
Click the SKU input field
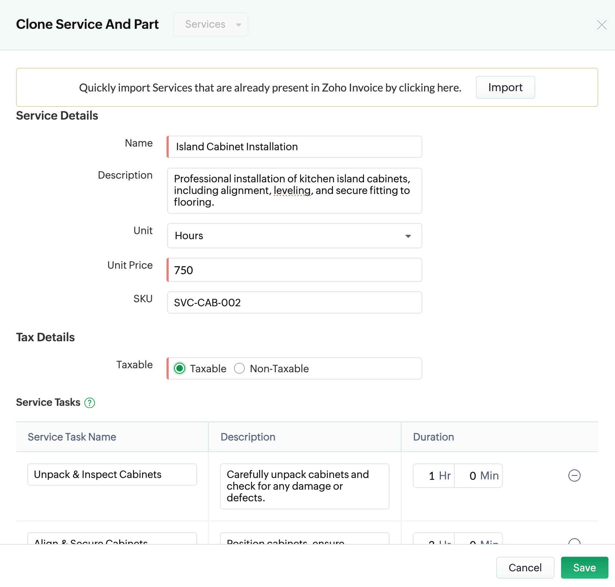pyautogui.click(x=294, y=303)
